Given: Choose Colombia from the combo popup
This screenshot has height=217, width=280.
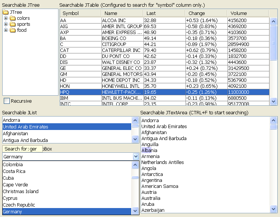Looking at the screenshot, I should coord(67,164).
